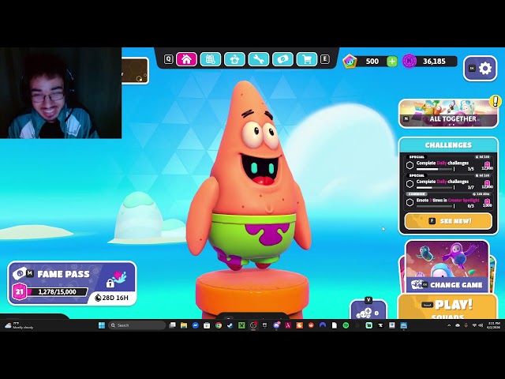This screenshot has width=505, height=379.
Task: Click the microphone tray icon
Action: pos(466,325)
